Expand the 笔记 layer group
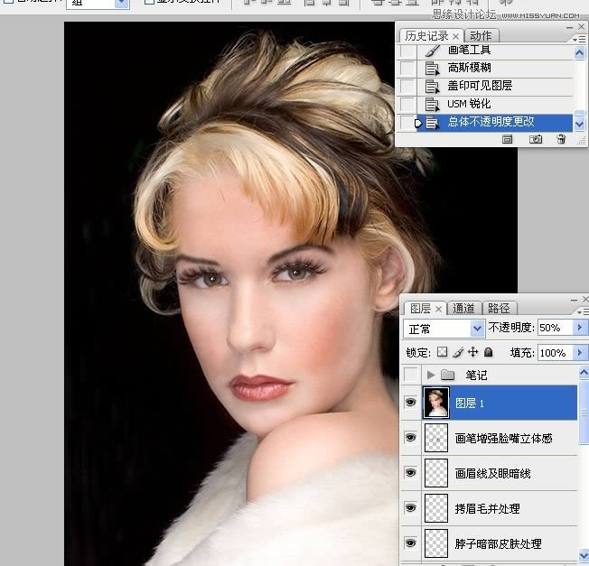This screenshot has height=566, width=589. coord(431,375)
